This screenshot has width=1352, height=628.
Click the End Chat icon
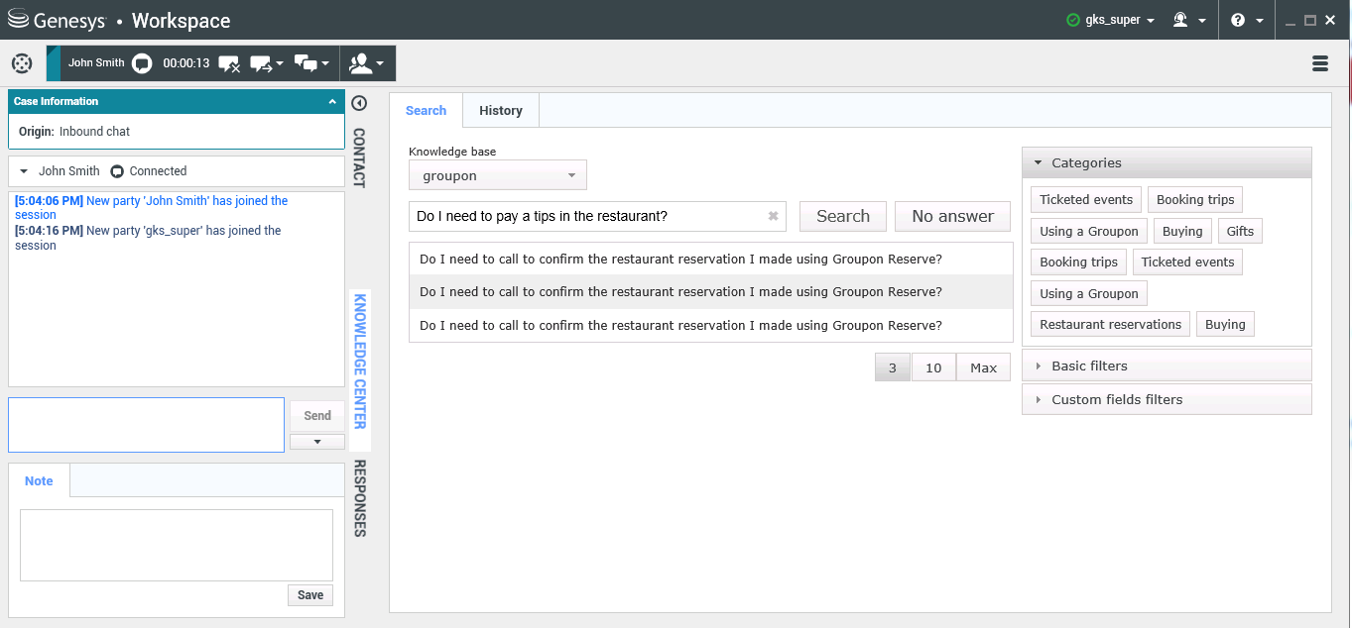tap(228, 63)
